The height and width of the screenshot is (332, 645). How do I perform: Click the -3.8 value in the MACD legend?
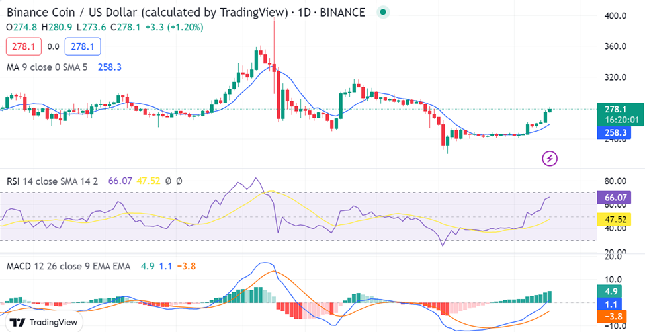pos(187,266)
